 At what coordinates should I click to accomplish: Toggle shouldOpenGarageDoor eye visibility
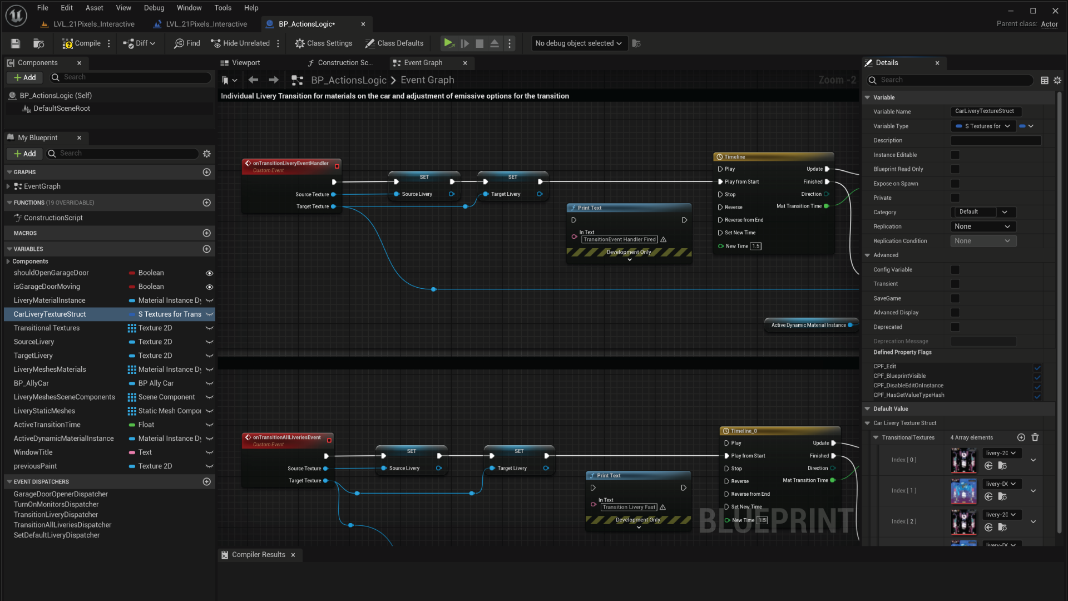point(209,273)
